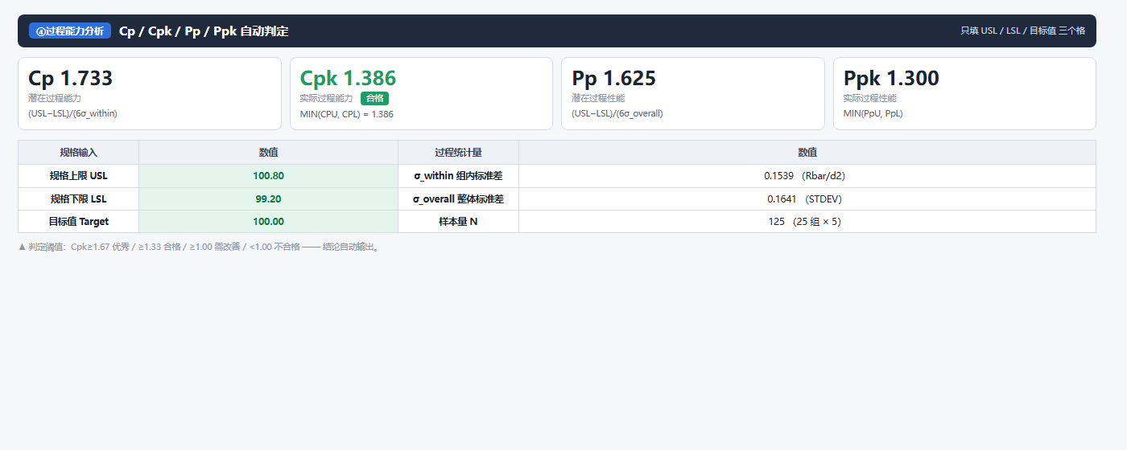Edit the USL input cell 100.80
The image size is (1127, 450).
[268, 176]
